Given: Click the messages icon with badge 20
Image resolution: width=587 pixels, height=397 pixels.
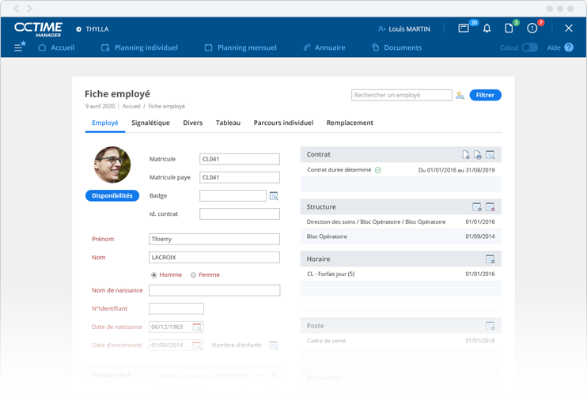Looking at the screenshot, I should pyautogui.click(x=464, y=28).
